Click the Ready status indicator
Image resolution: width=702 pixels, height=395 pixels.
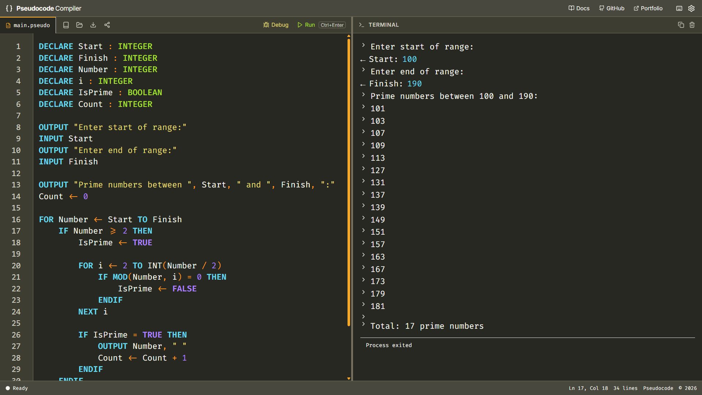(x=16, y=388)
